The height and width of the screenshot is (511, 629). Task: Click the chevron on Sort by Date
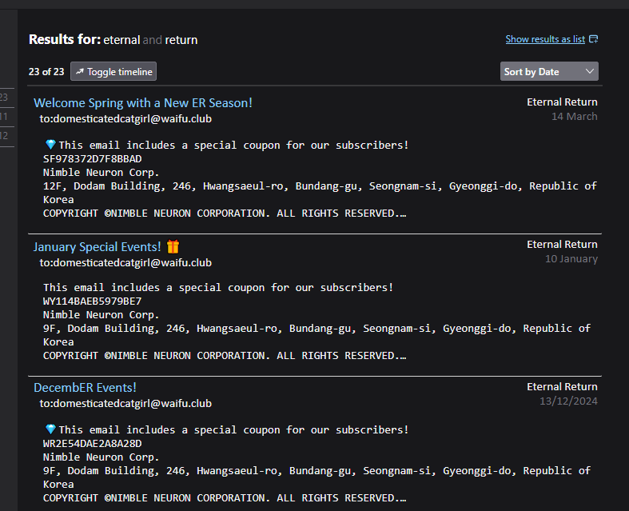pyautogui.click(x=589, y=71)
